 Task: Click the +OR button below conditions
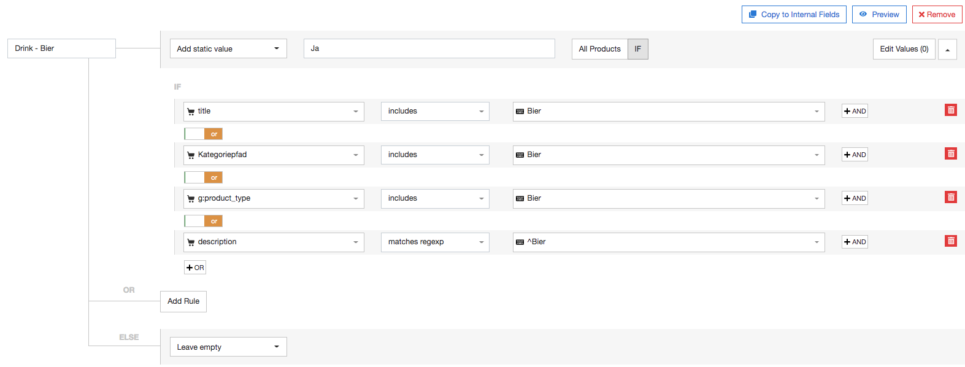195,268
